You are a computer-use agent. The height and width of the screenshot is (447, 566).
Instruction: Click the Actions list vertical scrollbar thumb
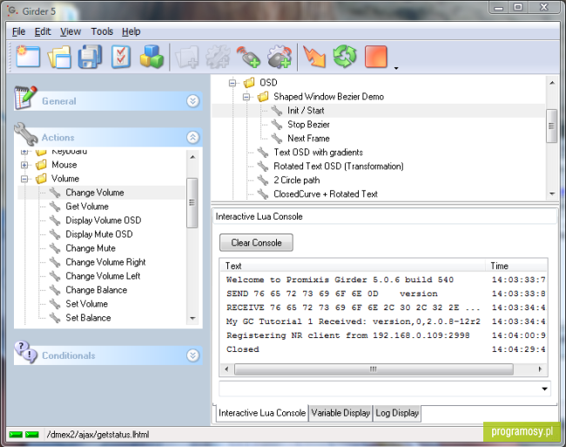pyautogui.click(x=192, y=202)
